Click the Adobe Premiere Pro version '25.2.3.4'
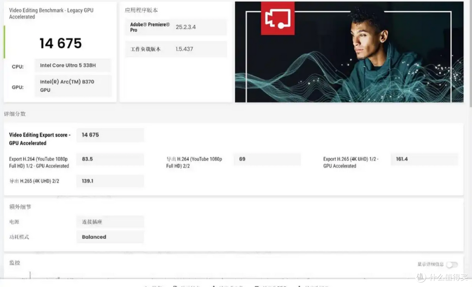This screenshot has height=287, width=472. [x=186, y=27]
